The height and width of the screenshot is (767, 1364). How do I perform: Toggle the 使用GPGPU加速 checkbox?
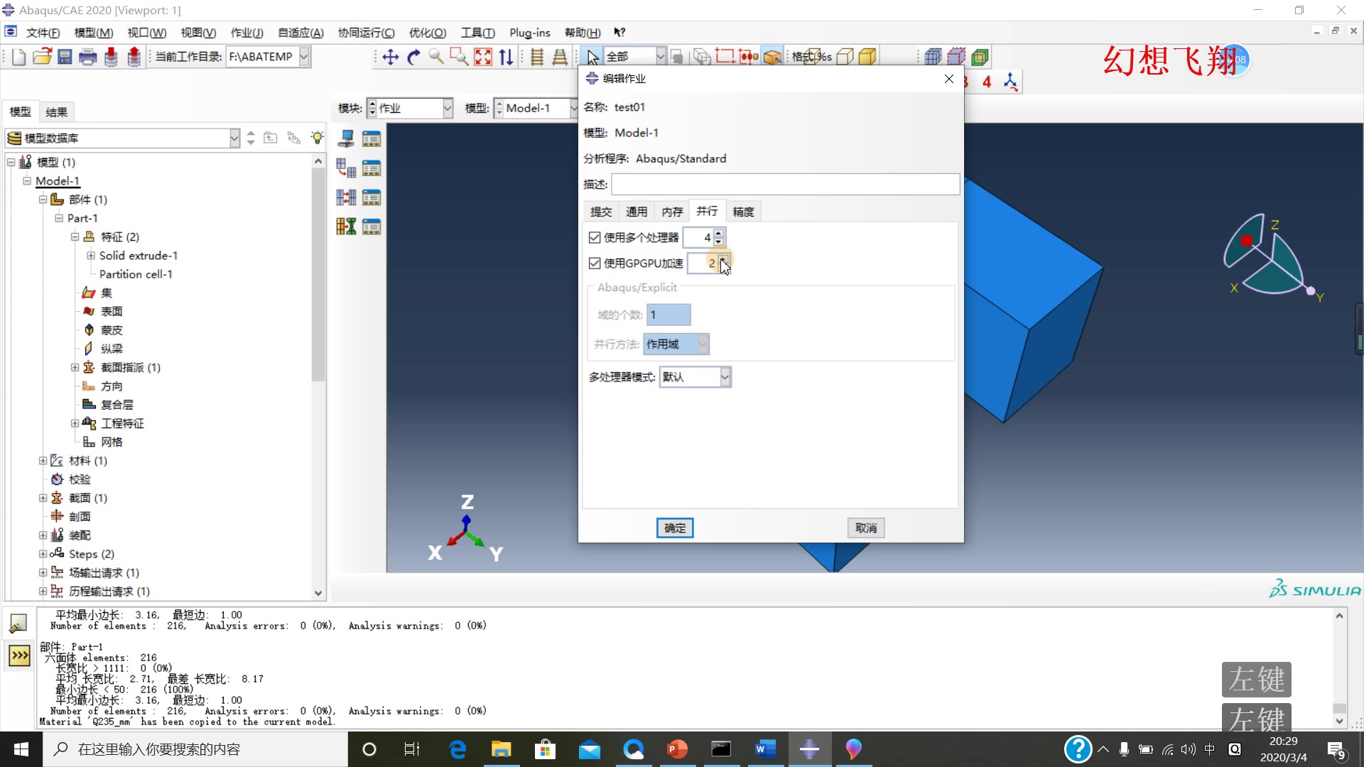[595, 263]
